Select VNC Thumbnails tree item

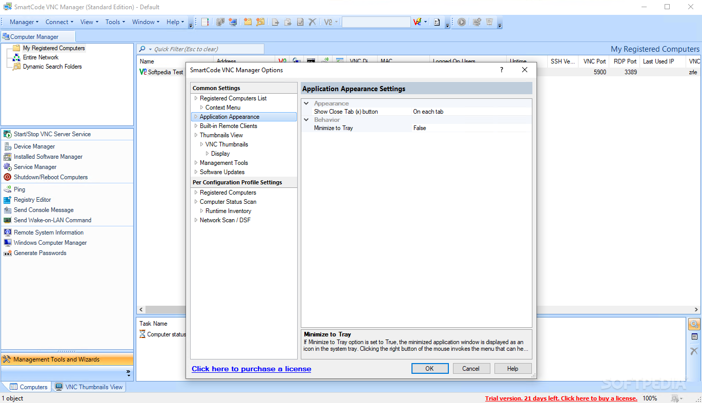(226, 144)
